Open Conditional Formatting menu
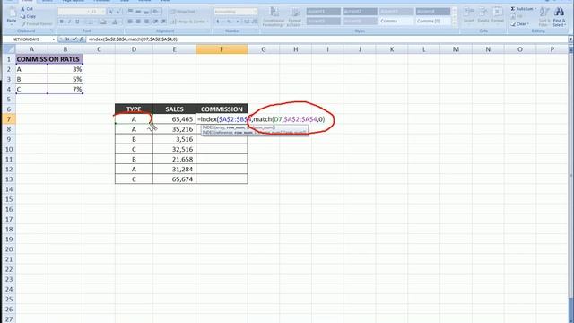This screenshot has height=323, width=574. point(273,16)
